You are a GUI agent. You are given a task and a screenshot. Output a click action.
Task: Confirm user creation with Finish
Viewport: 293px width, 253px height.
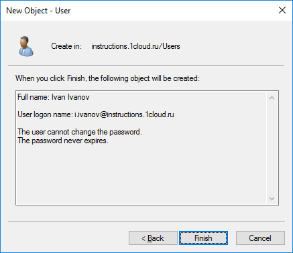tap(203, 238)
